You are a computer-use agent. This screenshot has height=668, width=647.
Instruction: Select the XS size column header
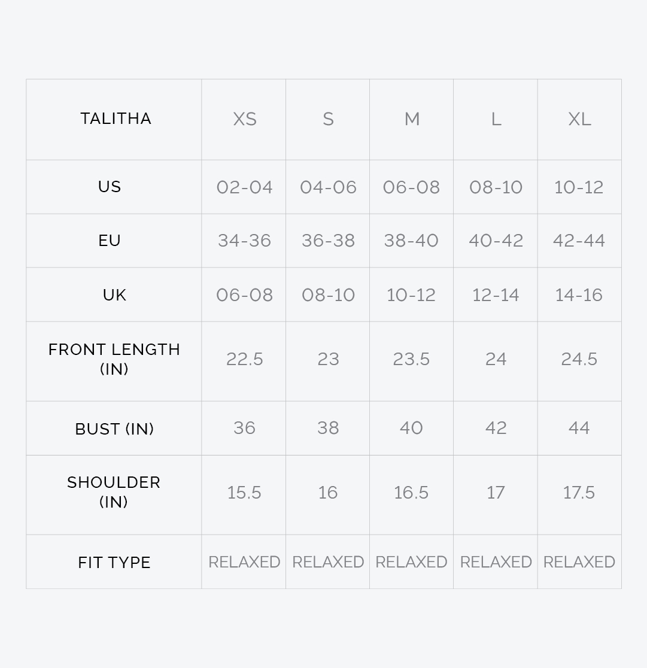pos(244,119)
